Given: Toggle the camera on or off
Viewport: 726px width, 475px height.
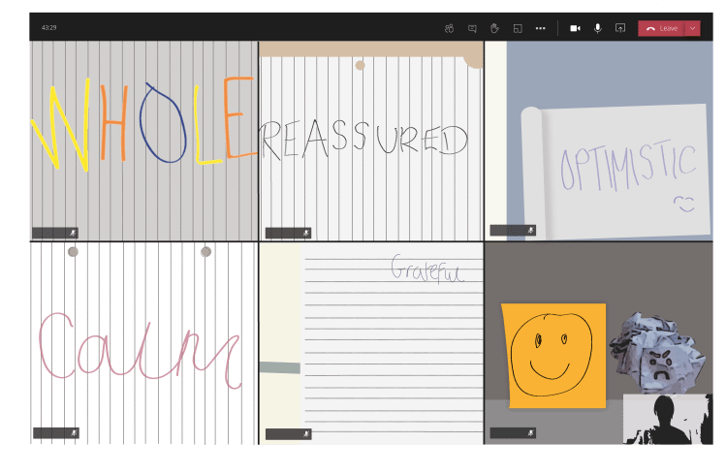Looking at the screenshot, I should coord(575,28).
